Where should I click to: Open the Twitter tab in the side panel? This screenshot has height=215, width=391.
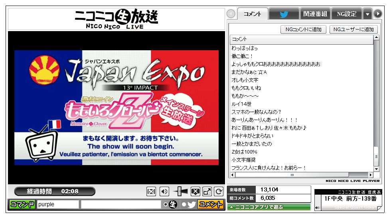click(x=284, y=14)
